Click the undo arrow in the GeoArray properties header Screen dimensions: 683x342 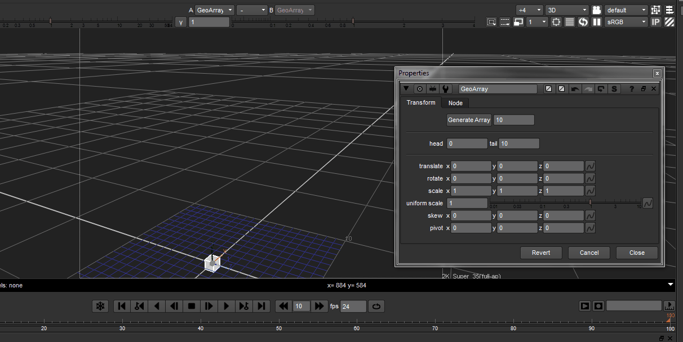[x=575, y=88]
